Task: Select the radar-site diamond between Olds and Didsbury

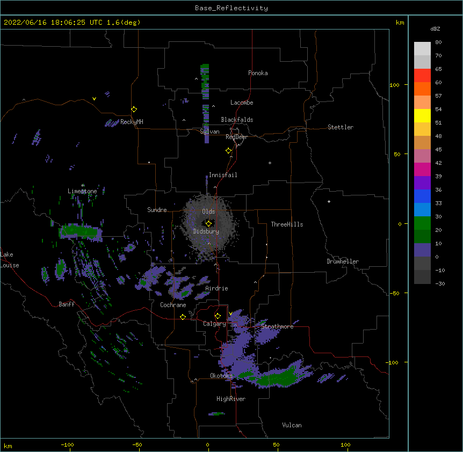Action: pos(208,224)
